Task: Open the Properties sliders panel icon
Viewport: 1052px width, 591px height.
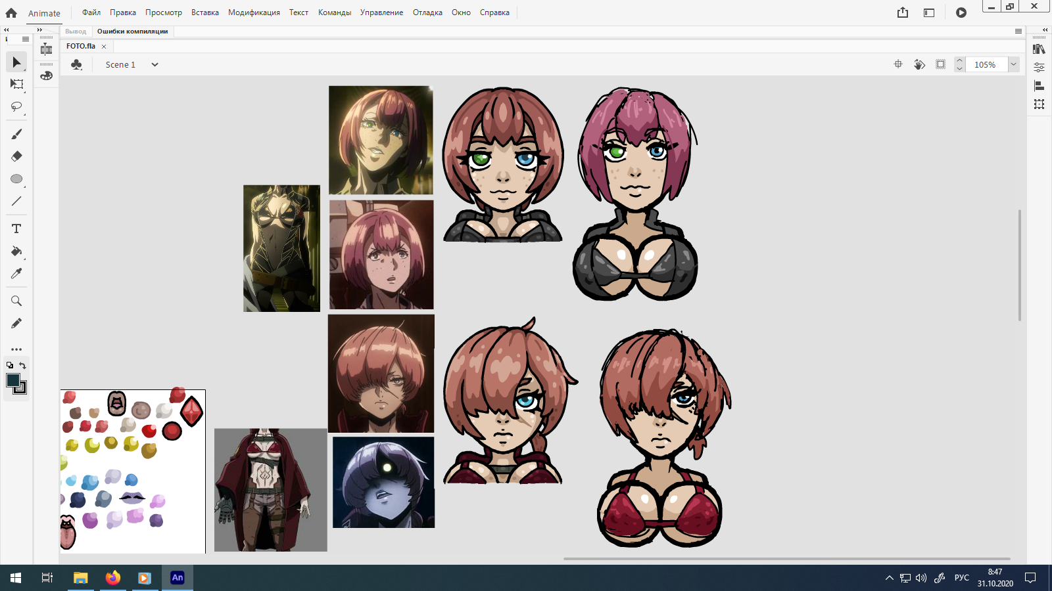Action: coord(1039,67)
